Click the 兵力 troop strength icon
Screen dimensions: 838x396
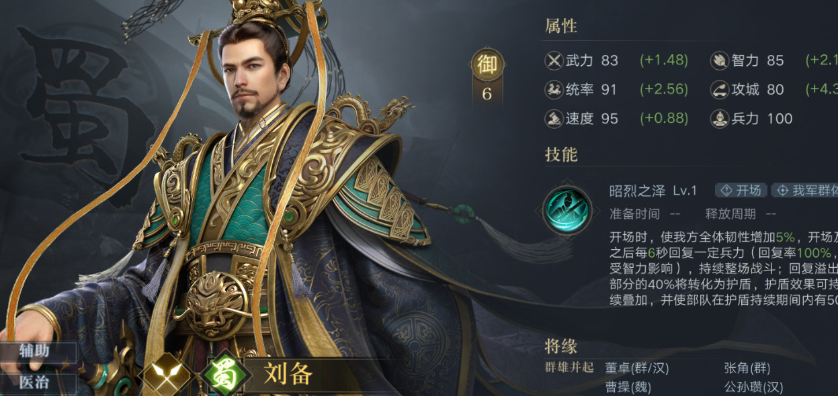(720, 119)
